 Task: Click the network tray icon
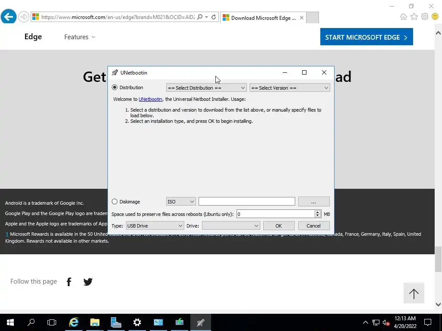(376, 322)
